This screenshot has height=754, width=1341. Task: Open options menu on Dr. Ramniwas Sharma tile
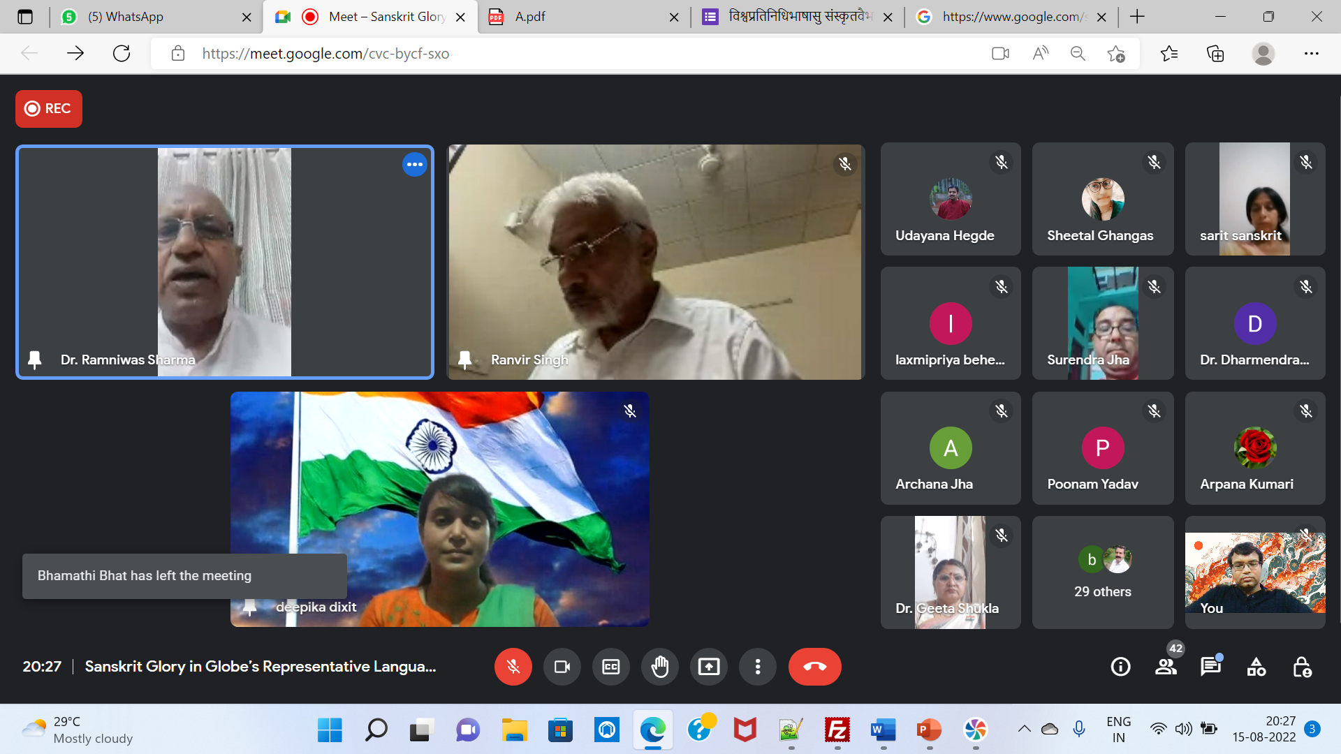pos(414,165)
